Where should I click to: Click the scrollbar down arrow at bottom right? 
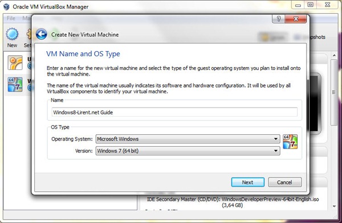[334, 206]
